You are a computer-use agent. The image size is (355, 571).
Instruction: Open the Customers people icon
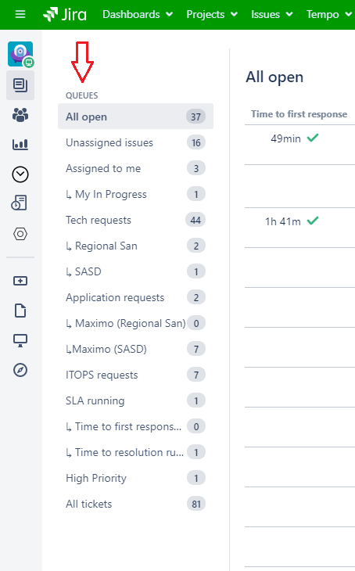[20, 115]
